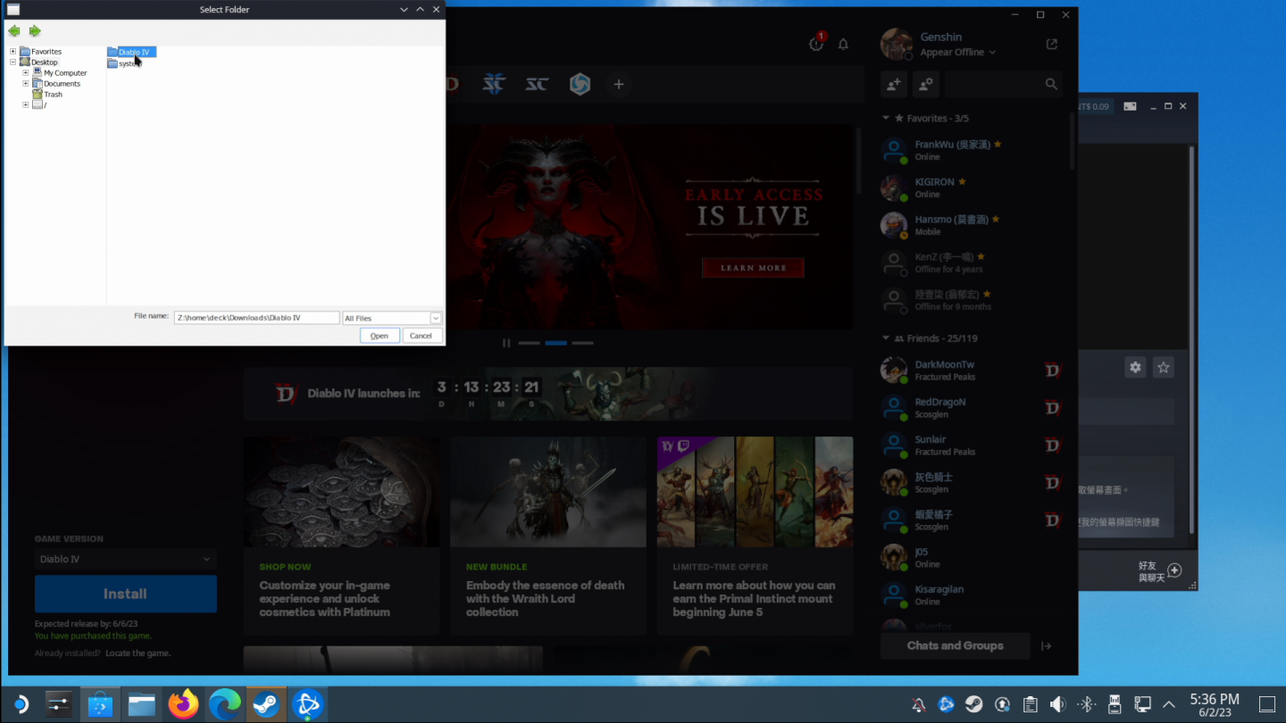Select friend FrankWu in Favorites
The height and width of the screenshot is (723, 1286).
coord(973,150)
